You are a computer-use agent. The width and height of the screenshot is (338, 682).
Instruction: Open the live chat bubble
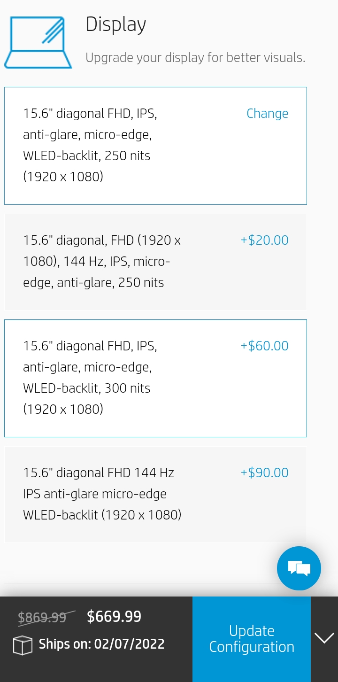click(299, 568)
